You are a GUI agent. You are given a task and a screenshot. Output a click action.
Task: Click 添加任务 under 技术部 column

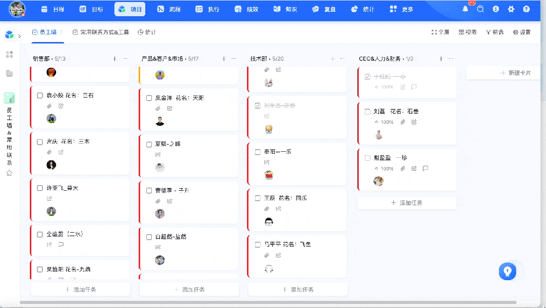[x=298, y=289]
